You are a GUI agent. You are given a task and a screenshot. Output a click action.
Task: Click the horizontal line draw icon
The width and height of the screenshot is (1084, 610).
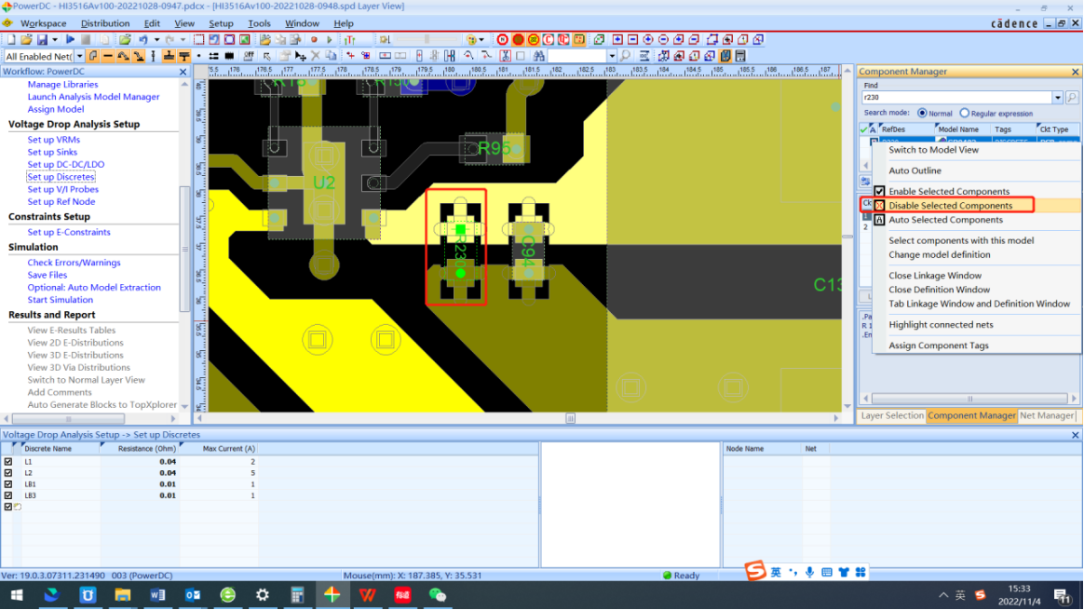[x=108, y=56]
